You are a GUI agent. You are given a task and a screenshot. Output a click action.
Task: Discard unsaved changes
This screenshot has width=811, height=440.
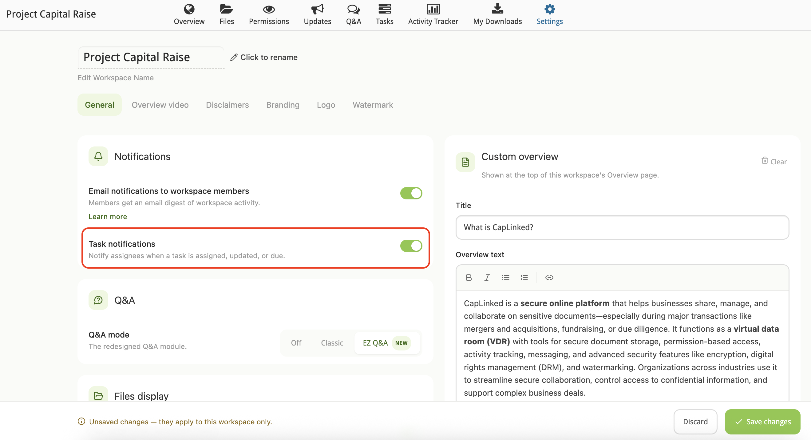coord(695,422)
